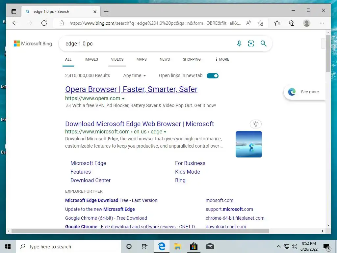The width and height of the screenshot is (337, 253).
Task: Switch to the SHOPPING tab
Action: pyautogui.click(x=192, y=59)
